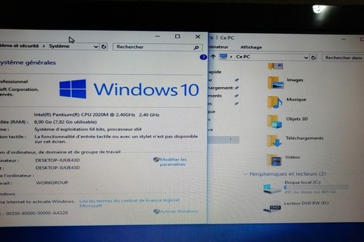364x242 pixels.
Task: Select the Musique label text
Action: point(296,99)
